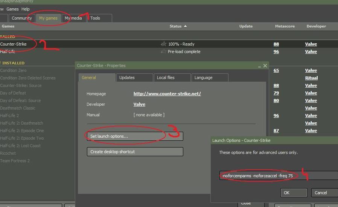Open the General properties tab

97,78
